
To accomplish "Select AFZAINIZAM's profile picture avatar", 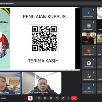I will 89,63.
